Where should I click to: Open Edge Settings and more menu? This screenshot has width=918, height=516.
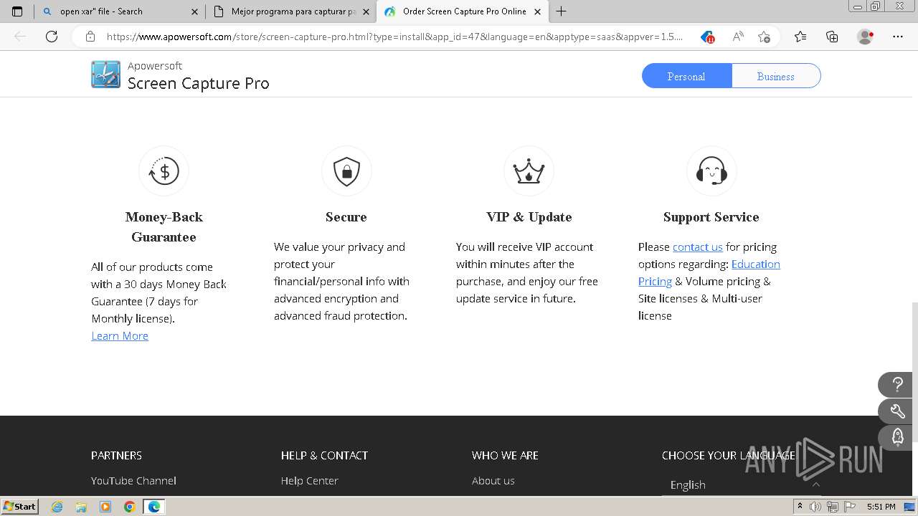click(x=898, y=37)
